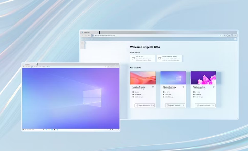Expand dropdown arrow beside Adatum Everyday Open in browser
This screenshot has width=248, height=151.
point(183,105)
